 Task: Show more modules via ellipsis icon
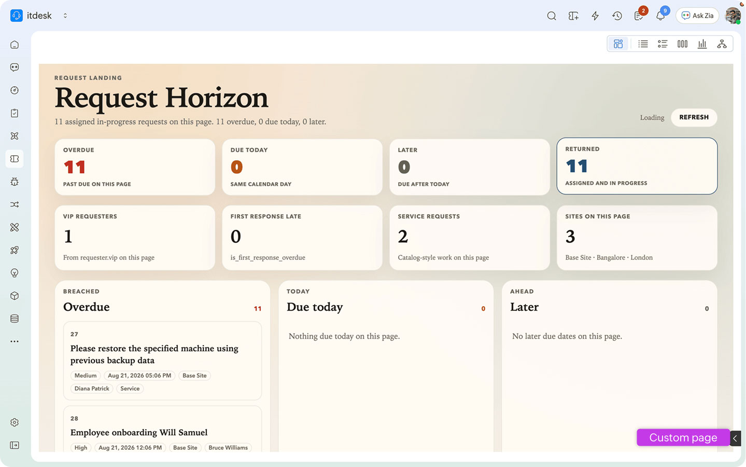(x=15, y=341)
